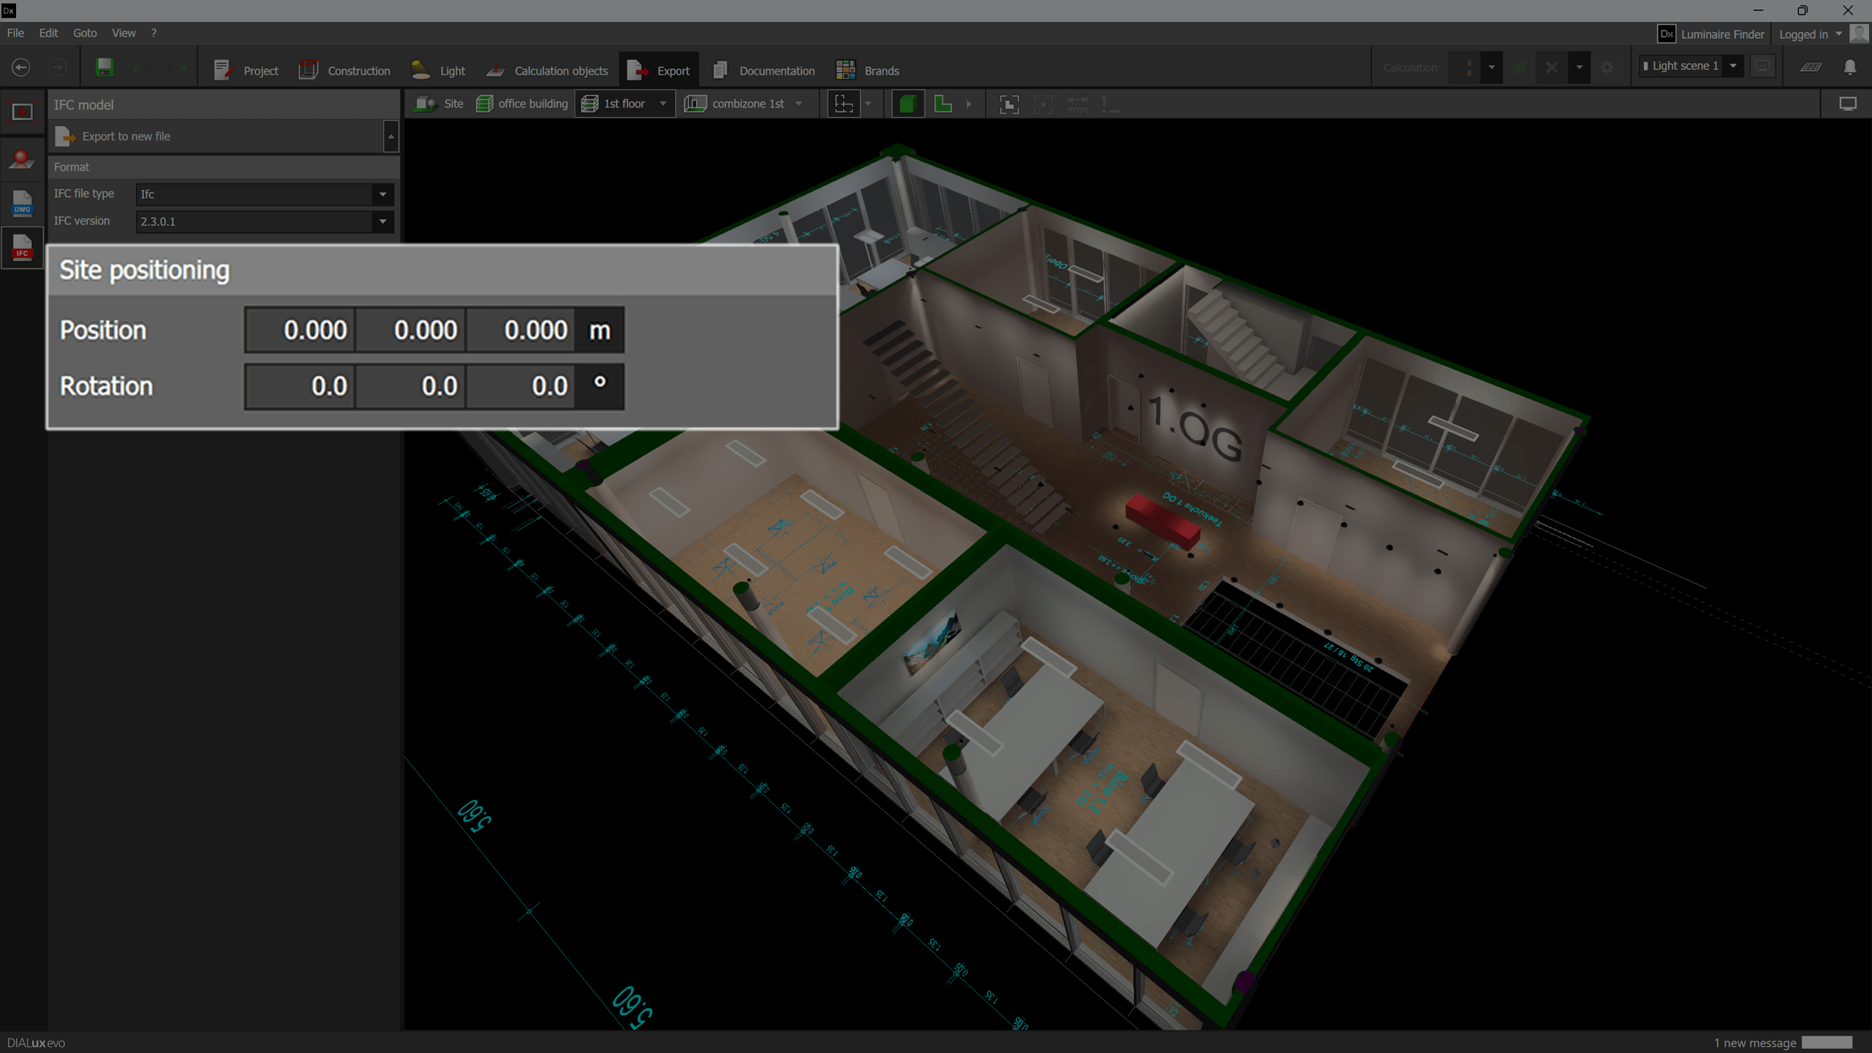Screen dimensions: 1872x1053
Task: Open the IFC file type dropdown
Action: (382, 194)
